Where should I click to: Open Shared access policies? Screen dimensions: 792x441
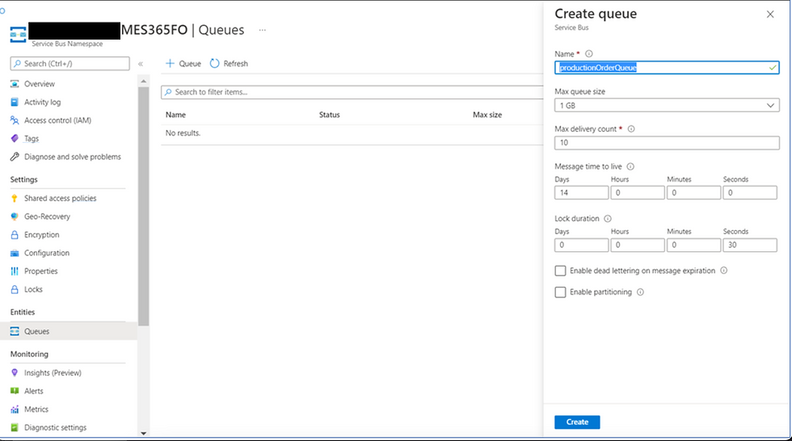click(60, 199)
